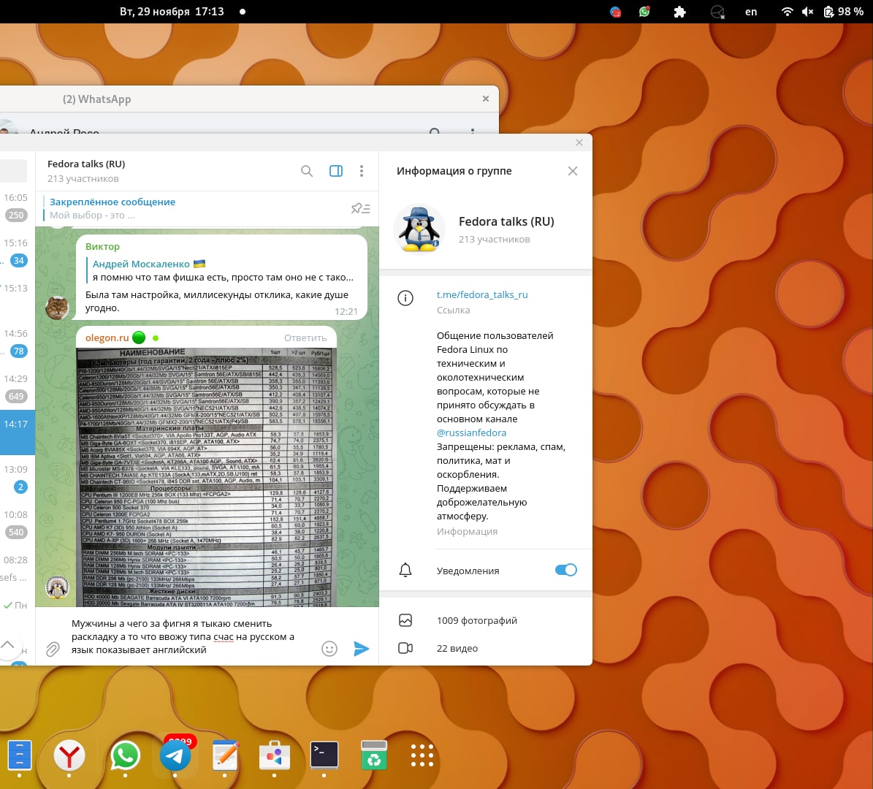The width and height of the screenshot is (873, 789).
Task: Close the Информация о группе panel
Action: (573, 171)
